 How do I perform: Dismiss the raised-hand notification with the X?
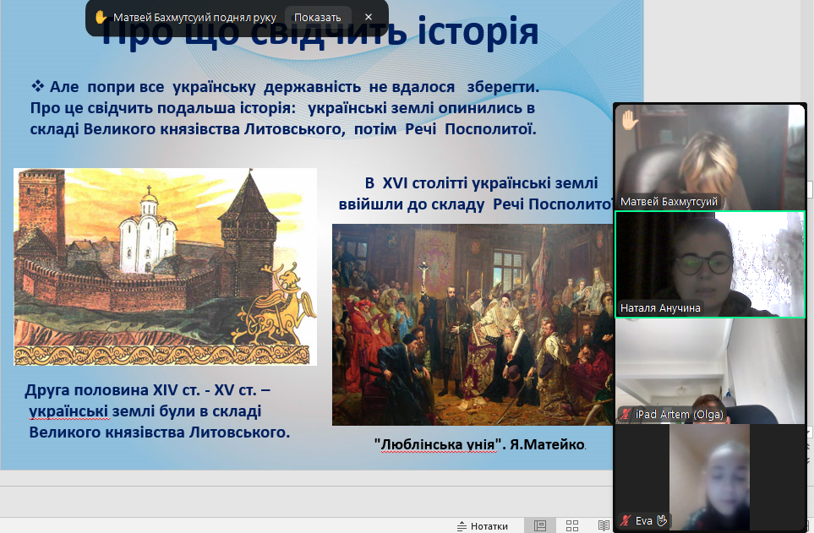point(369,17)
